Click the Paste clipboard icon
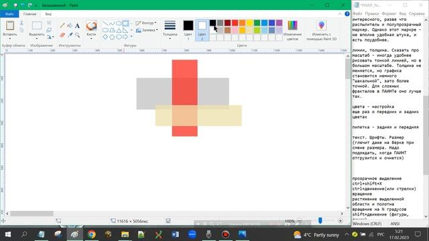 pos(10,25)
